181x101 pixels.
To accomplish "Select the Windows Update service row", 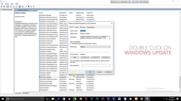I will 67,77.
